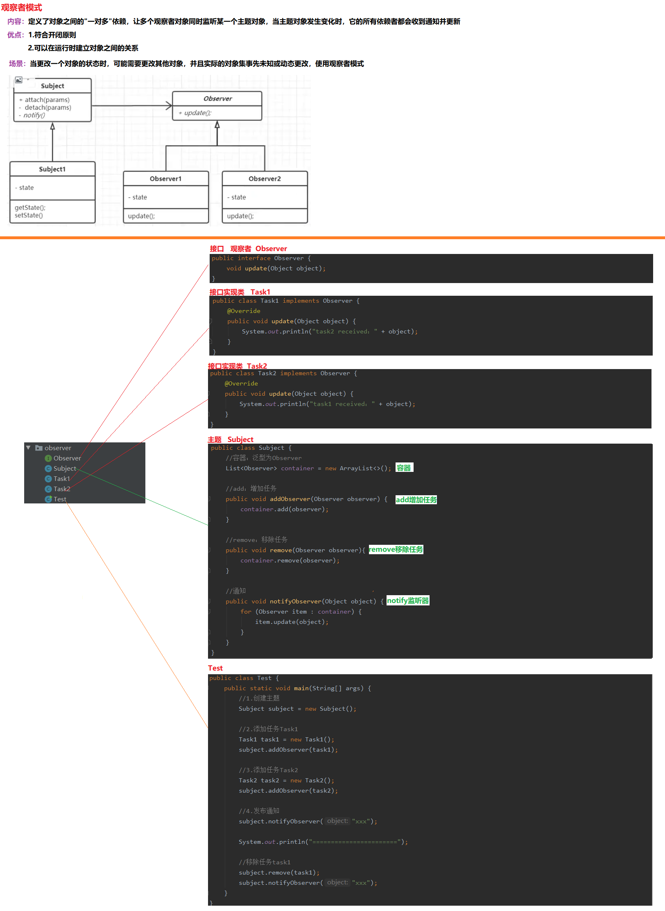This screenshot has width=665, height=911.
Task: Click the hollow inheritance arrowhead below the Observer box
Action: tap(217, 125)
